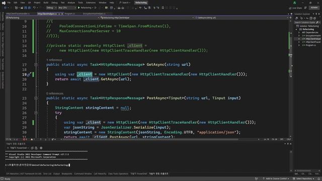Open the Refactoring project navigation dropdown
Screen dimensions: 322x181
coord(53,18)
